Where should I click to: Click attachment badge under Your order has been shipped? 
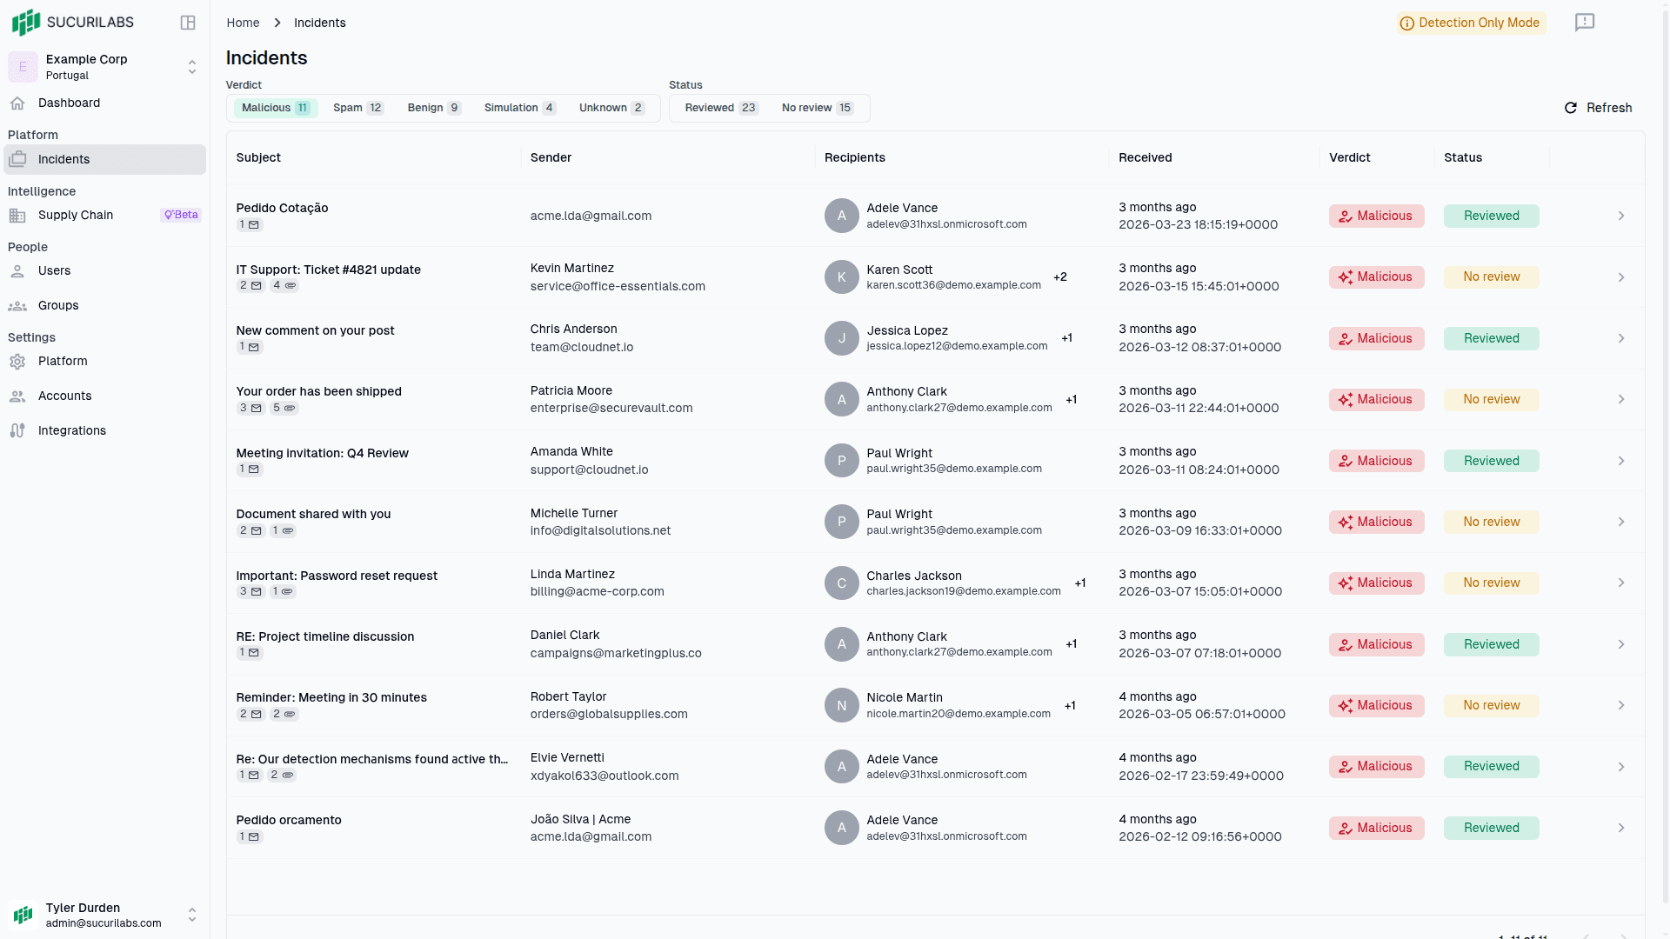284,408
